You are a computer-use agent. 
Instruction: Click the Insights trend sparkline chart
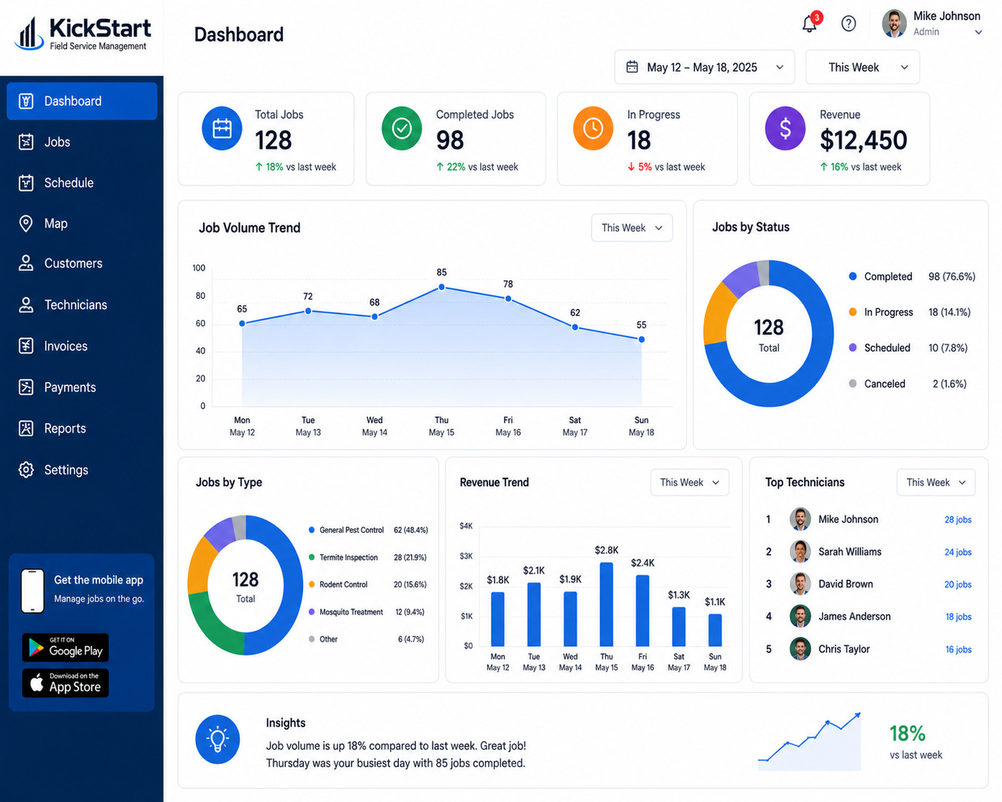pyautogui.click(x=810, y=741)
